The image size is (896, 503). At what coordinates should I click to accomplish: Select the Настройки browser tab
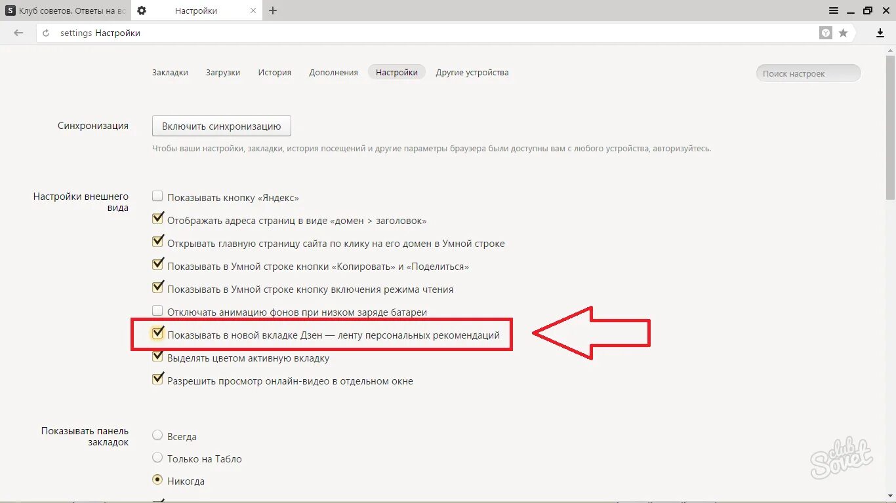(x=197, y=10)
